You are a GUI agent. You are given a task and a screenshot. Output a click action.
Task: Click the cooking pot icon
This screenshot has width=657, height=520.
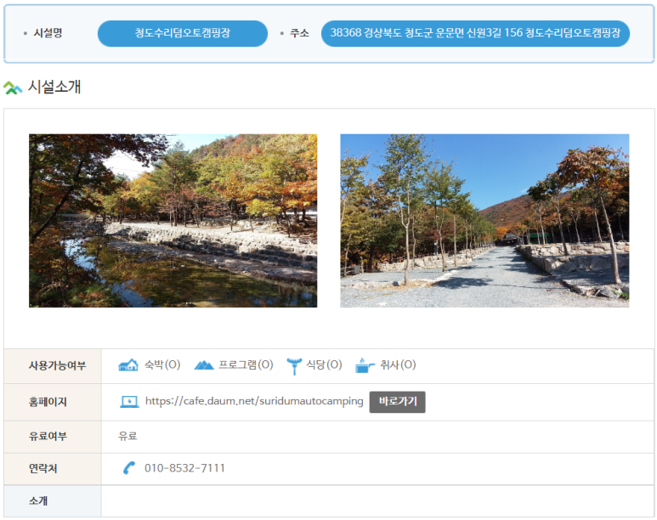tap(365, 365)
